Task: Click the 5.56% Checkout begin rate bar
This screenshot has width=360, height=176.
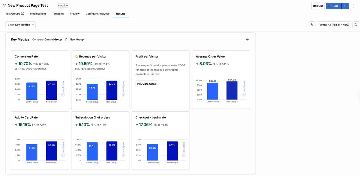Action: click(152, 153)
